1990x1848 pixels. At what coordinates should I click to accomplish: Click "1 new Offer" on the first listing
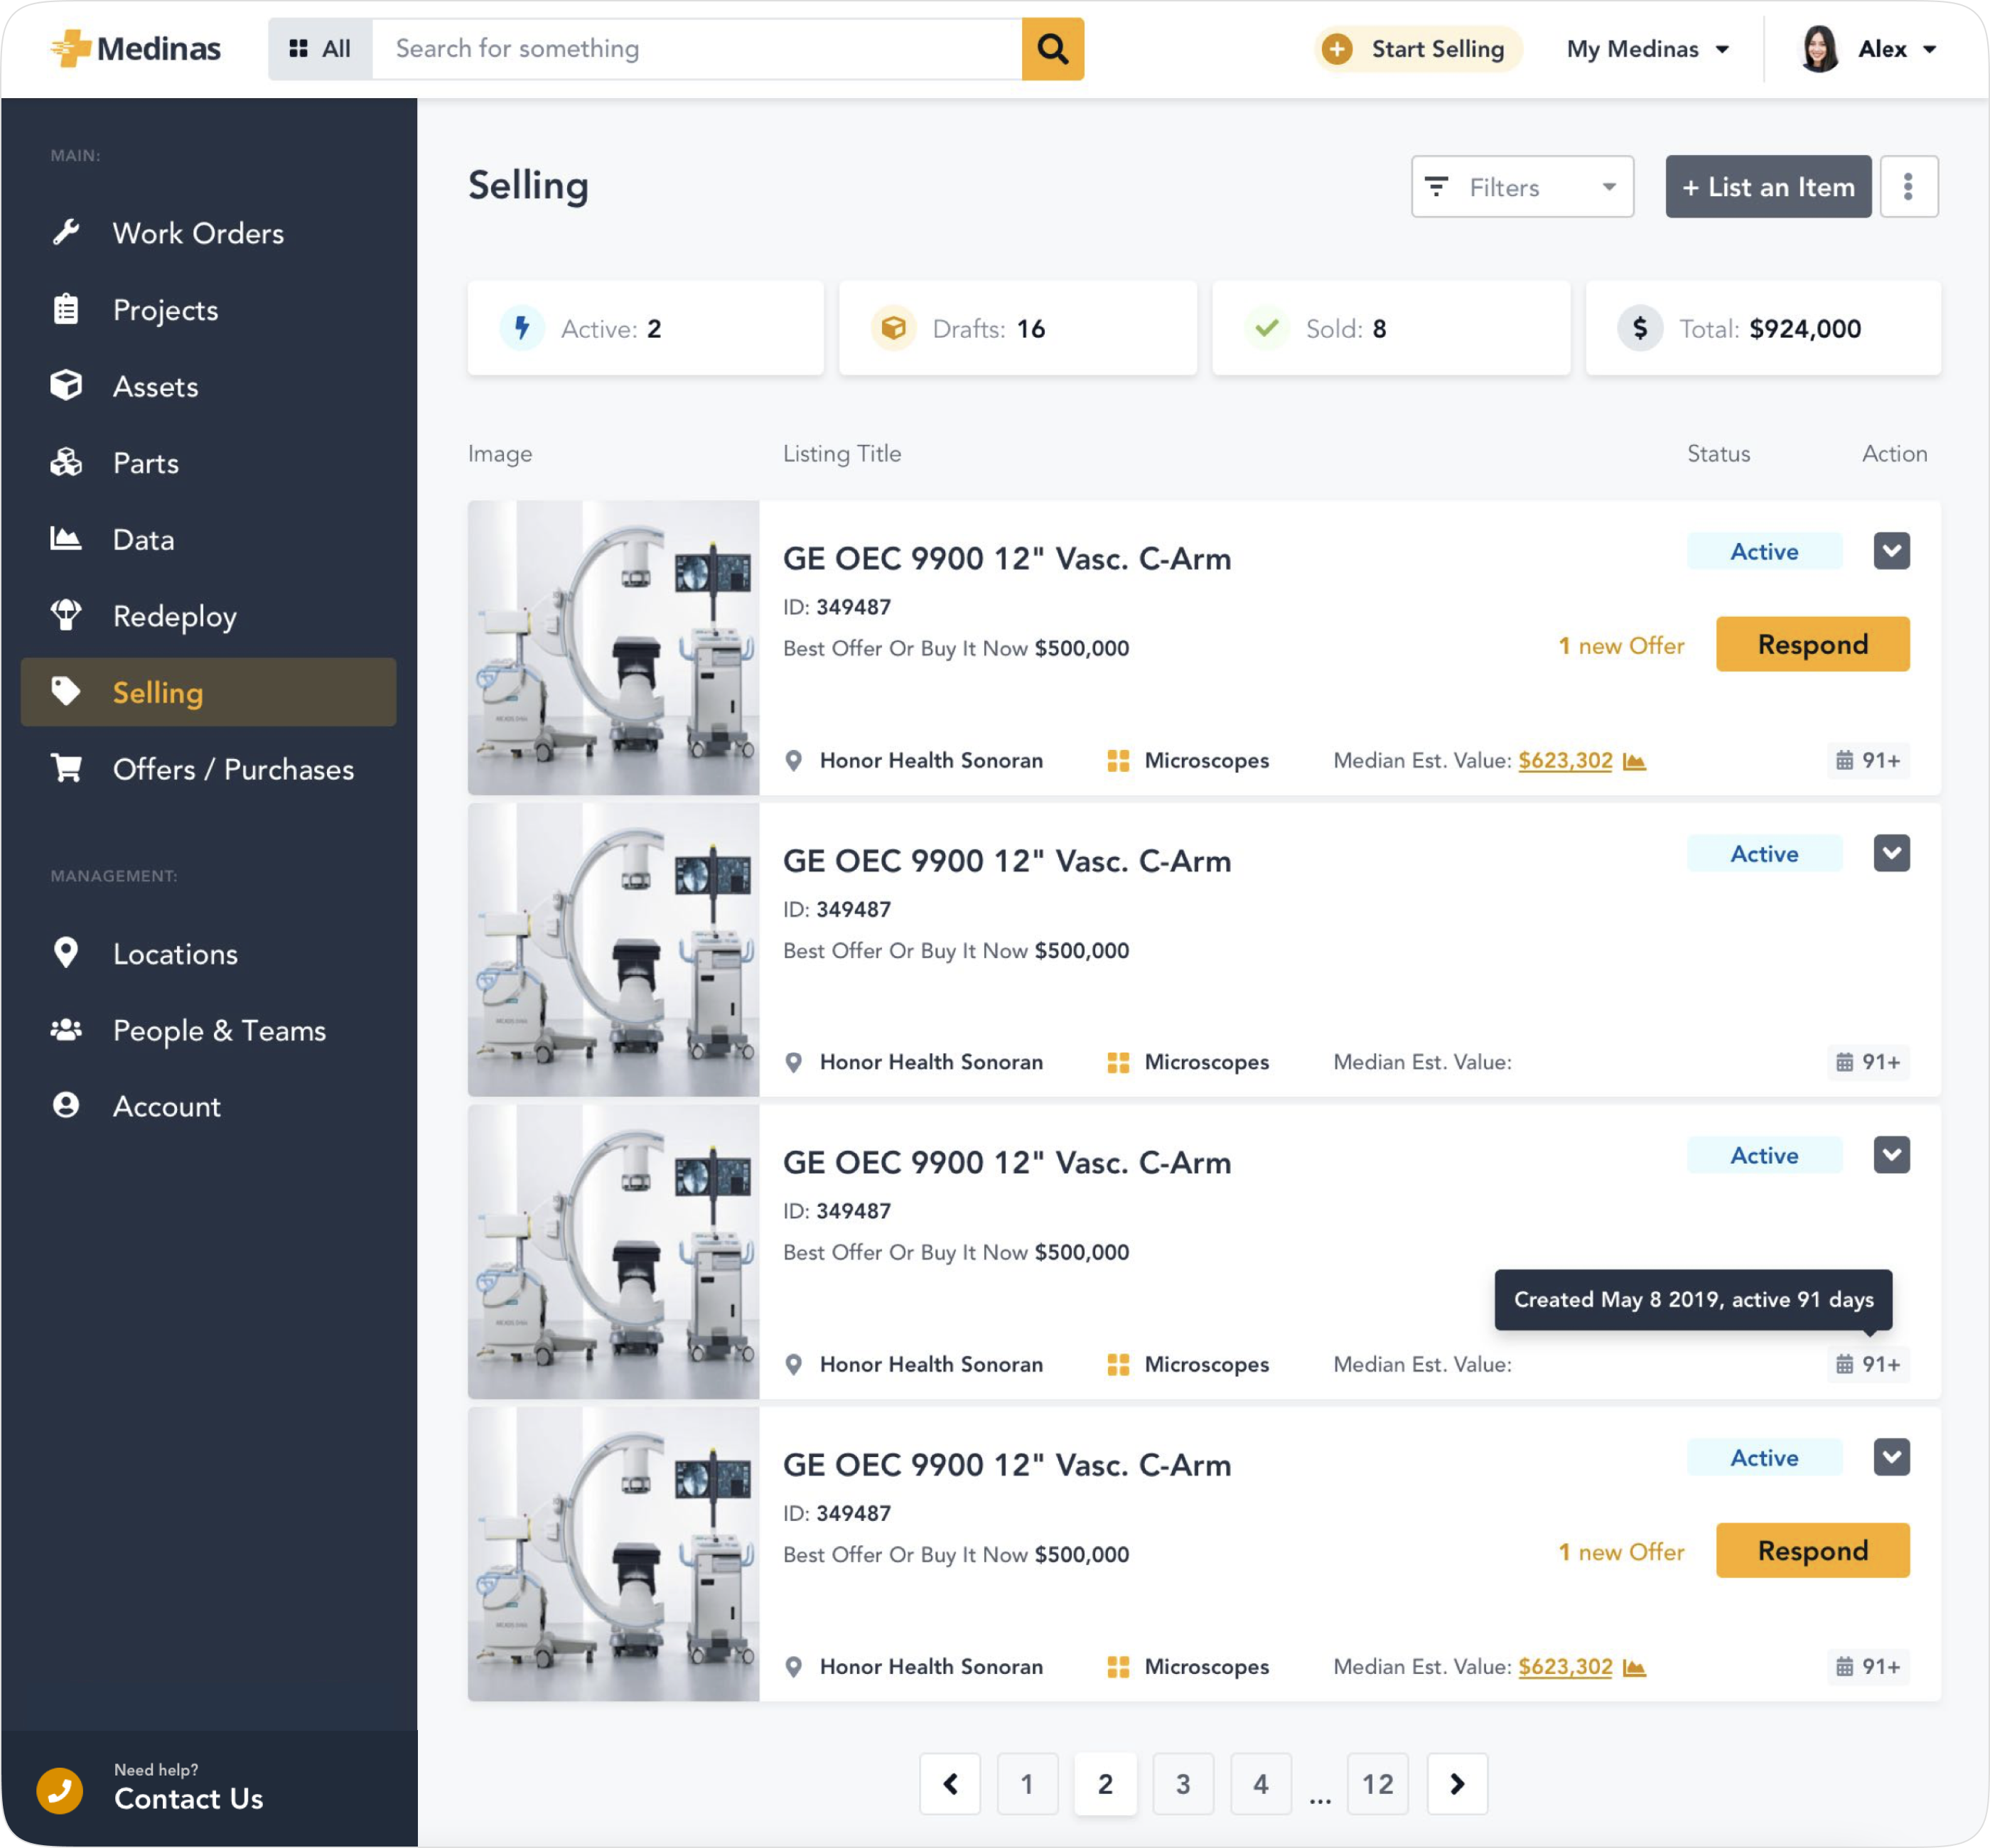pos(1621,645)
